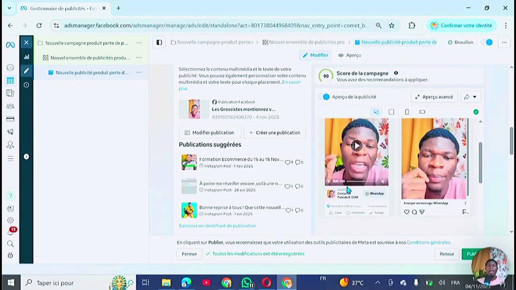This screenshot has height=290, width=516.
Task: Select Bonne reprise à tous suggested publication
Action: point(242,210)
